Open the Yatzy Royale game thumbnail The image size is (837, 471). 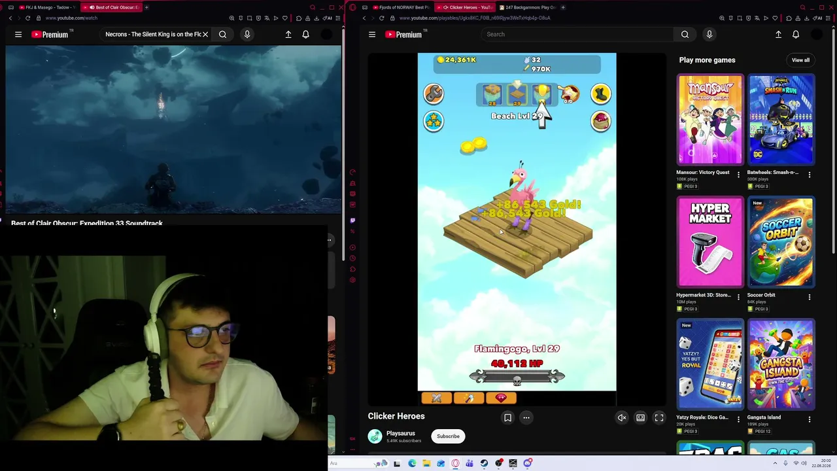[x=710, y=364]
